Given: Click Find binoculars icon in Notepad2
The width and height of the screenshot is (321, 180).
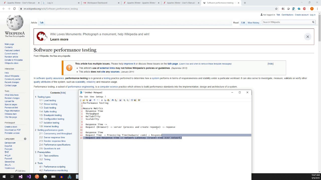Looking at the screenshot, I should pos(113,100).
